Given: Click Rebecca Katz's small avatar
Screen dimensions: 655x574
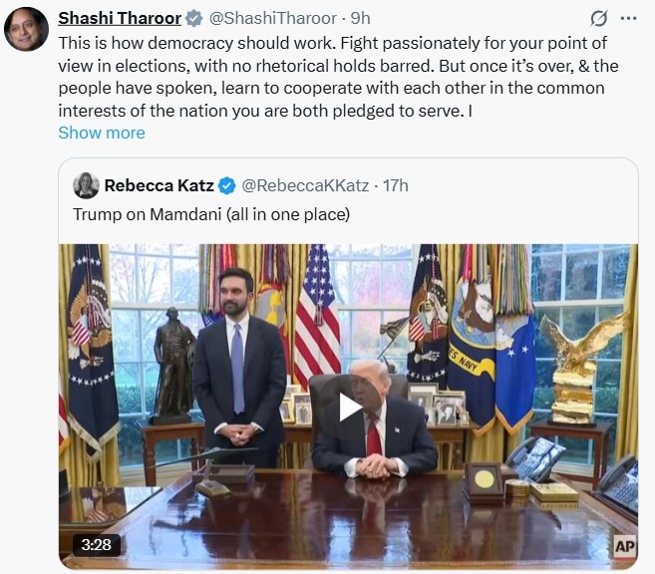Looking at the screenshot, I should (86, 185).
